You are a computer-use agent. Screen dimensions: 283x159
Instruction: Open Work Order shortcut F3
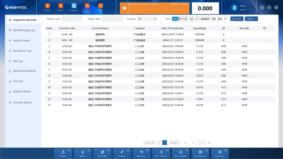(x=102, y=153)
